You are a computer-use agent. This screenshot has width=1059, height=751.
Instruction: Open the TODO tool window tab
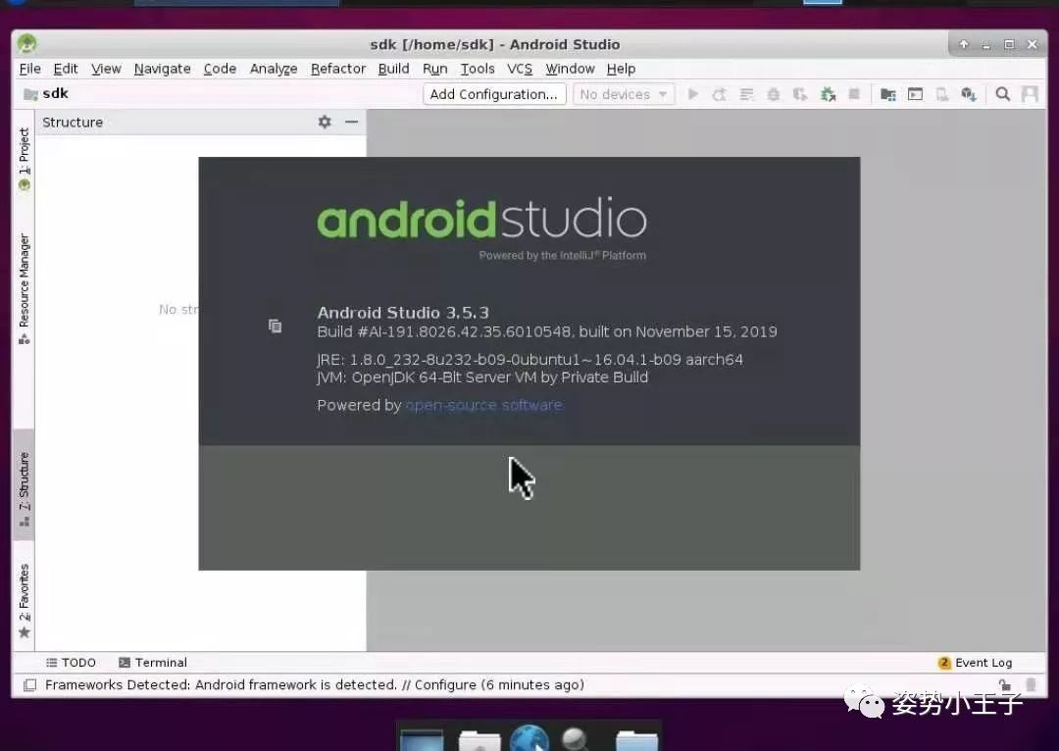(71, 663)
